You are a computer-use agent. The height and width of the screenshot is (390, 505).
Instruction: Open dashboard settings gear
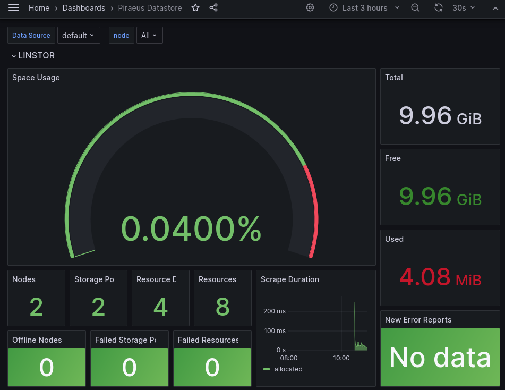pyautogui.click(x=310, y=8)
